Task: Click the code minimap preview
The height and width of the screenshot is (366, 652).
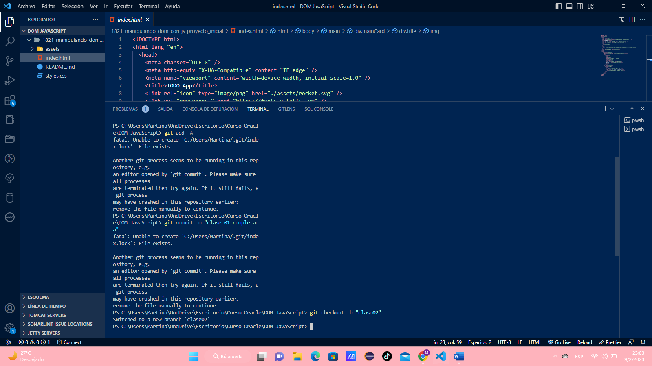Action: (622, 55)
